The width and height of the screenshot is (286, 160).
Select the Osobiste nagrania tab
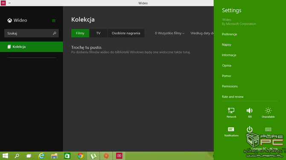pyautogui.click(x=126, y=33)
